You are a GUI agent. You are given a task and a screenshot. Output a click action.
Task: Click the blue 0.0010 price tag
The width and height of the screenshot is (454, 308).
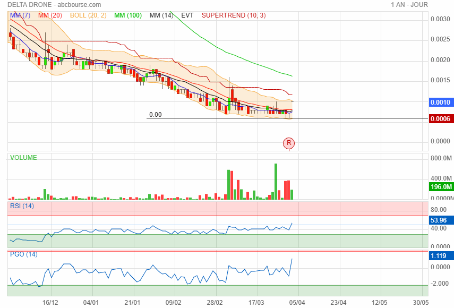point(440,102)
